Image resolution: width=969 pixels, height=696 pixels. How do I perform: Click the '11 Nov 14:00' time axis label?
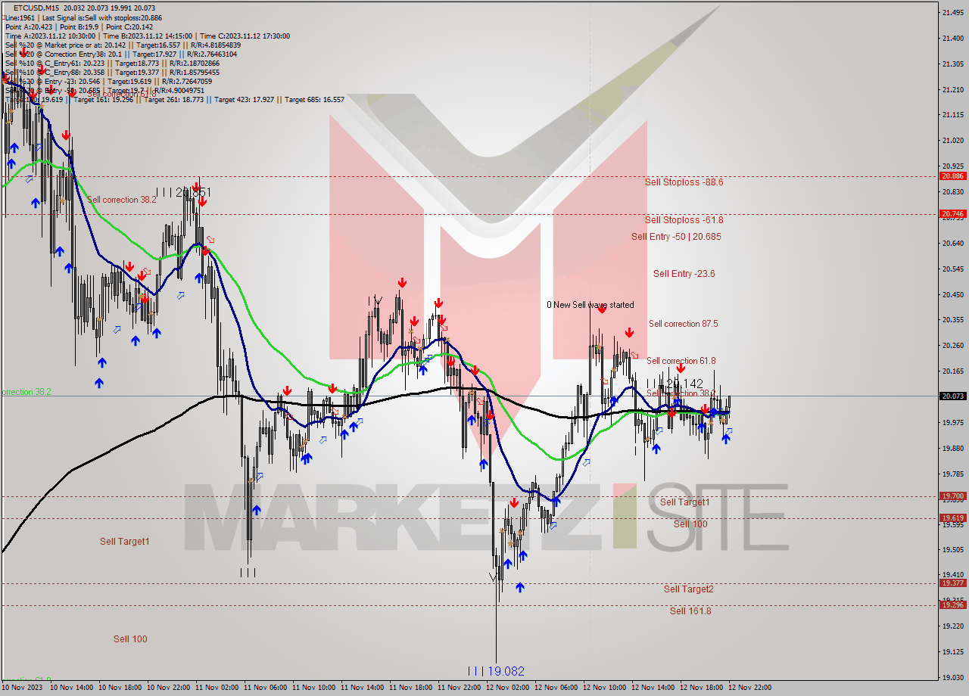tap(362, 688)
